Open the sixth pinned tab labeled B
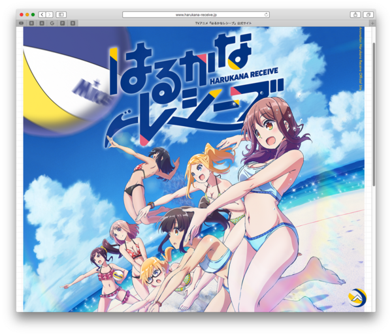Screen dimensions: 392x335 (x=72, y=23)
